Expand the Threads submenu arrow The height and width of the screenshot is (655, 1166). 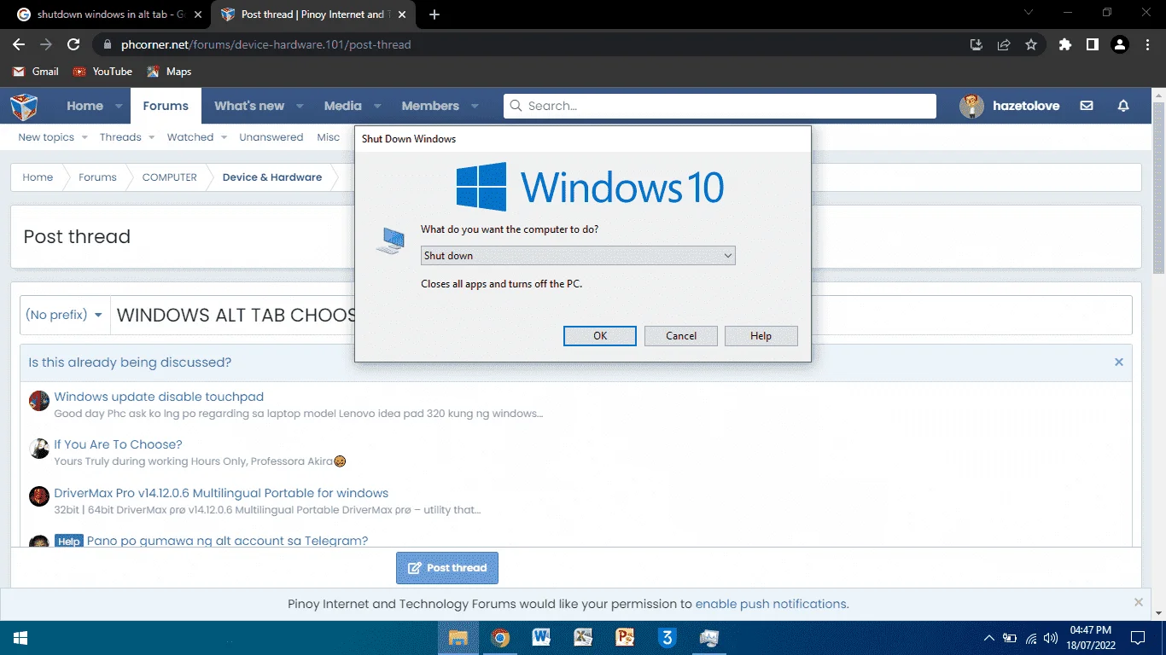pos(151,137)
